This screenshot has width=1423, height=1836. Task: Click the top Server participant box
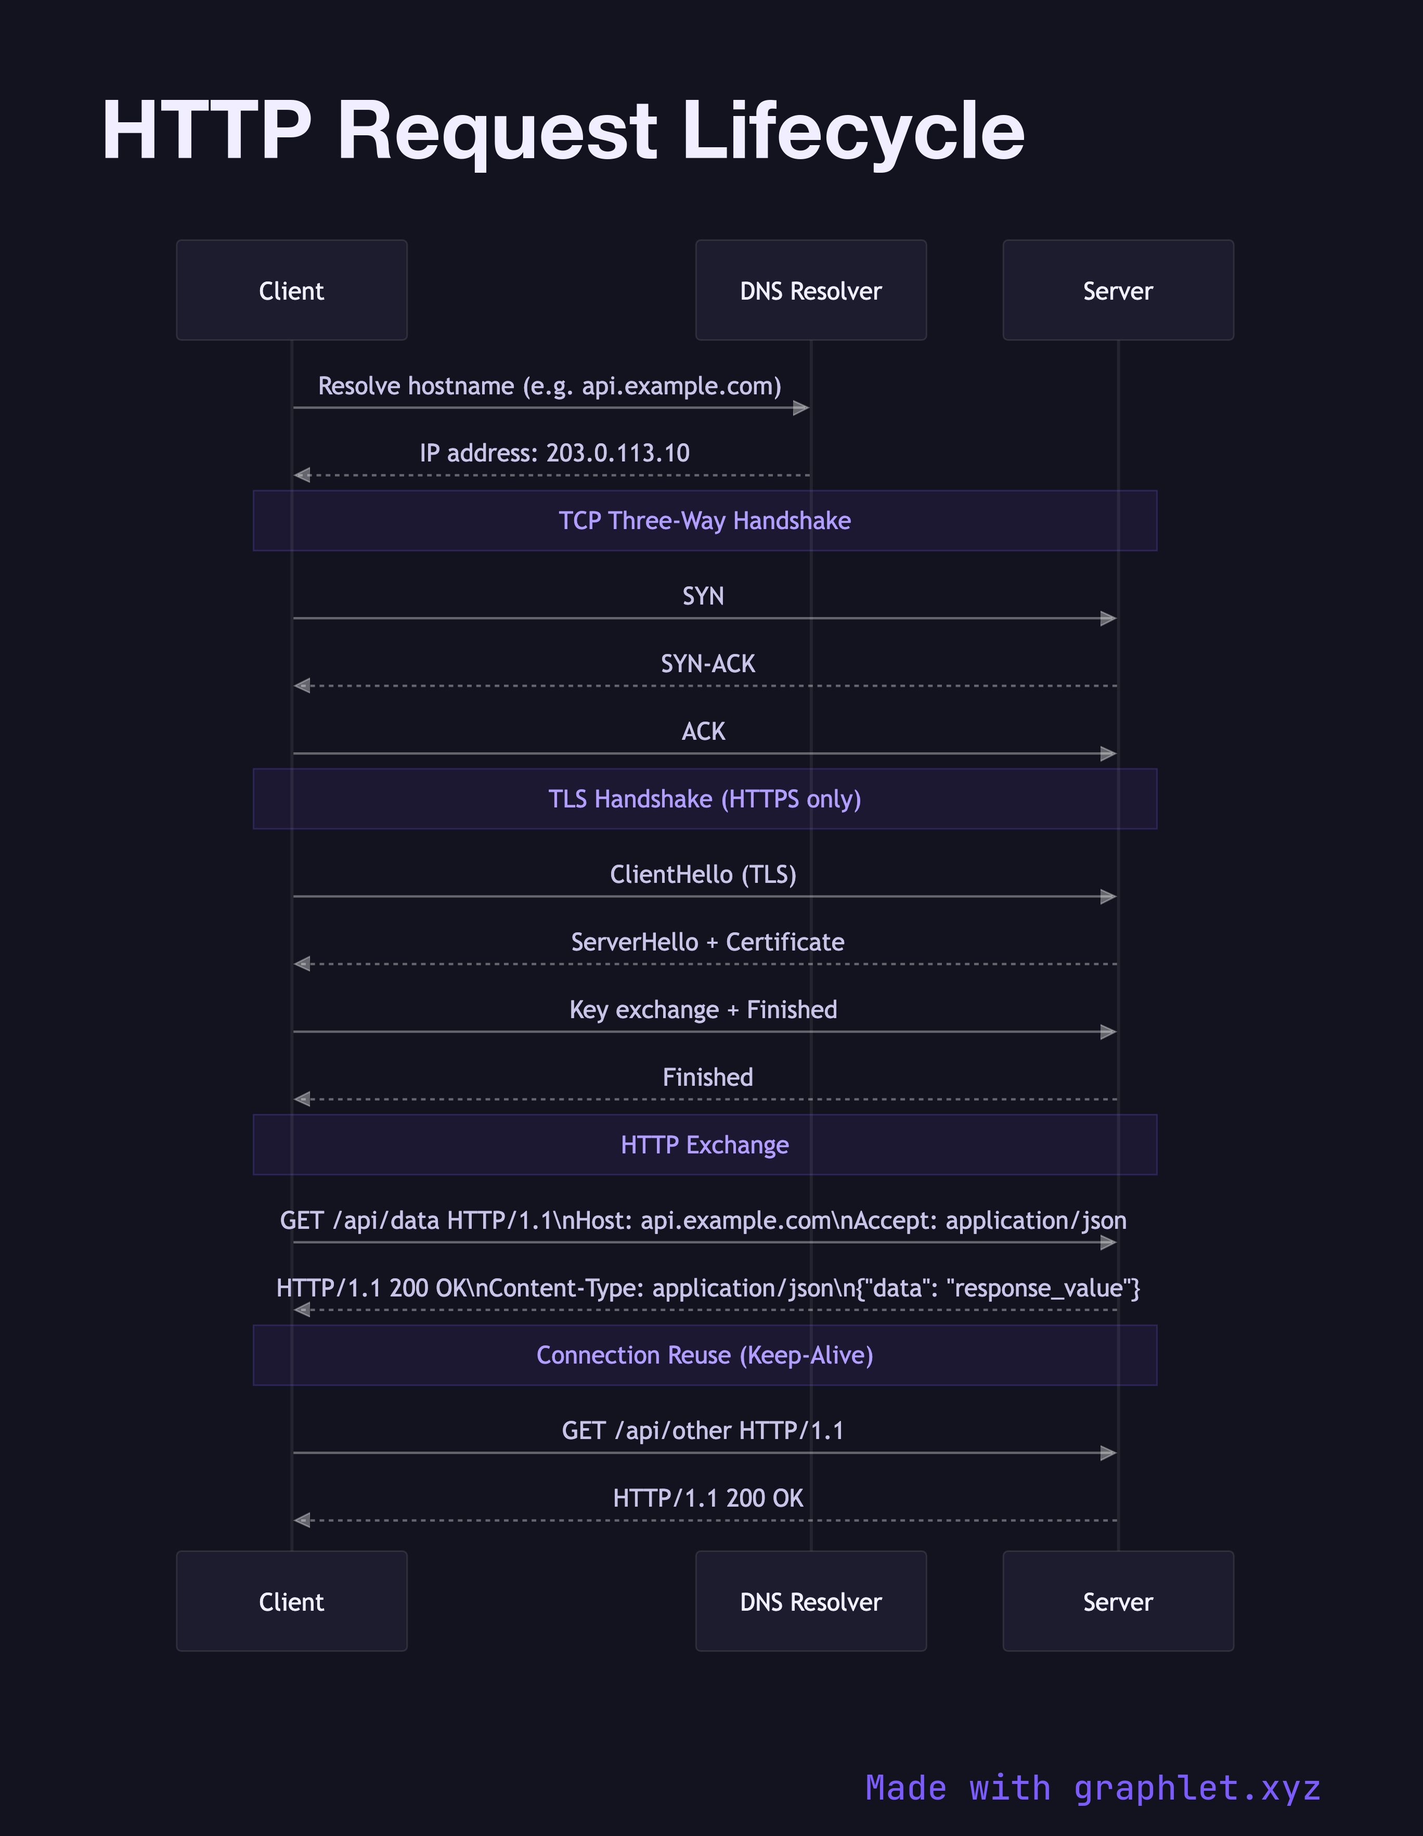[x=1117, y=290]
